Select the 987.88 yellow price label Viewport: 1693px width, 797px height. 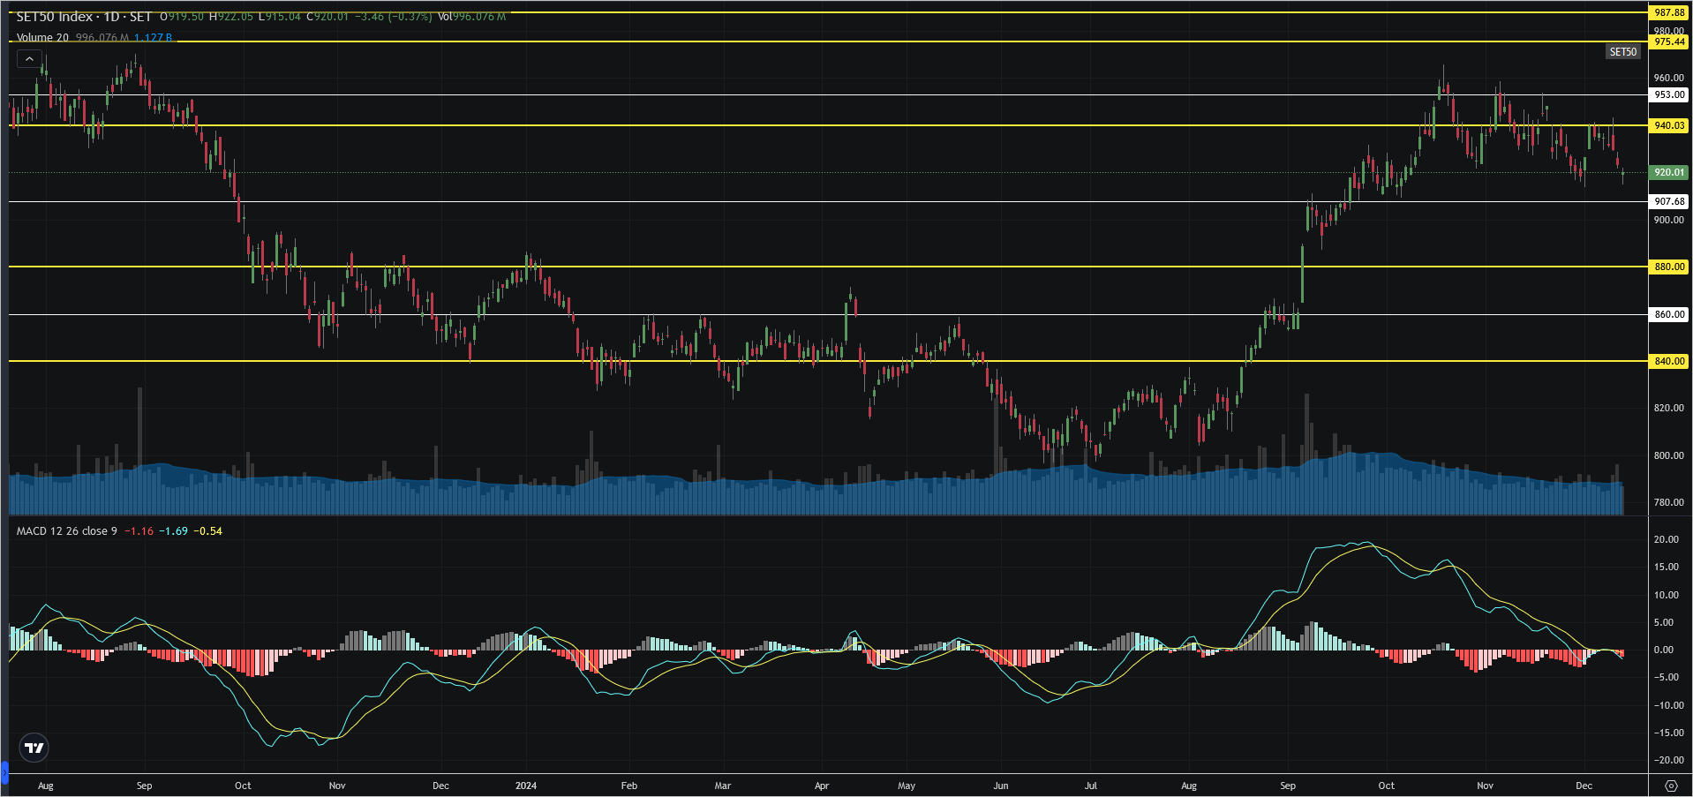tap(1669, 12)
